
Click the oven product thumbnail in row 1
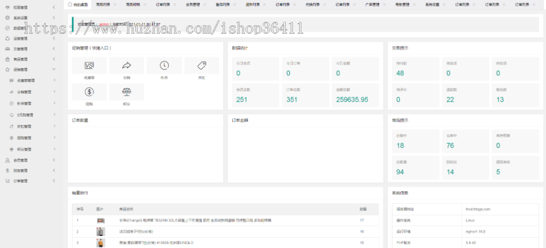(101, 221)
